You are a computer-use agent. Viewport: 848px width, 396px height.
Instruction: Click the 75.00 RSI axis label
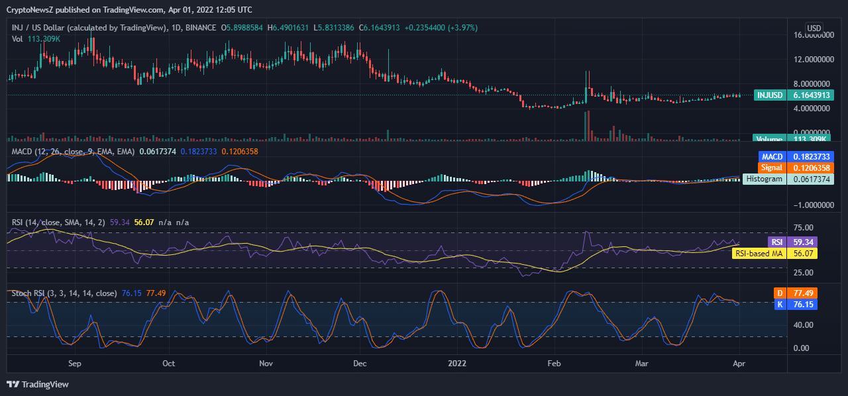[x=803, y=227]
